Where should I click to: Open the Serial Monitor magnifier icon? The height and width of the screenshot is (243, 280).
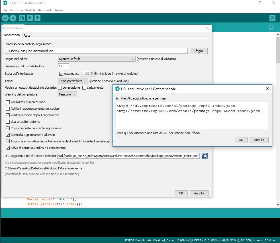(272, 18)
